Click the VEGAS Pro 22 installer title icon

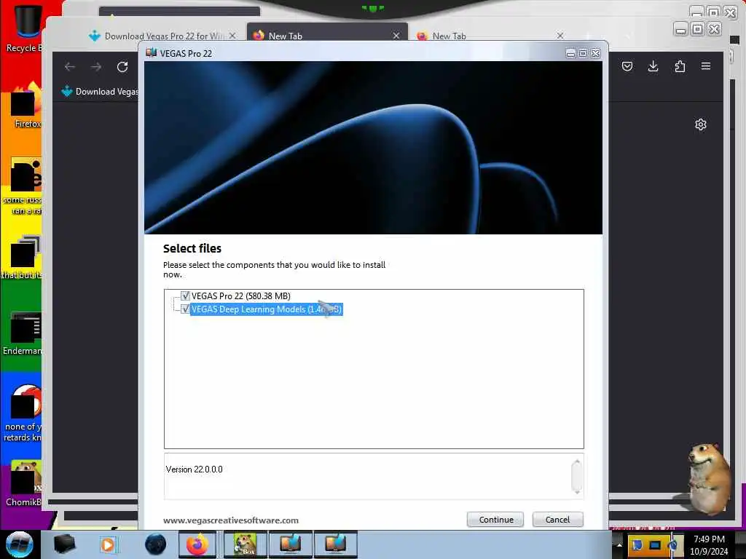152,52
